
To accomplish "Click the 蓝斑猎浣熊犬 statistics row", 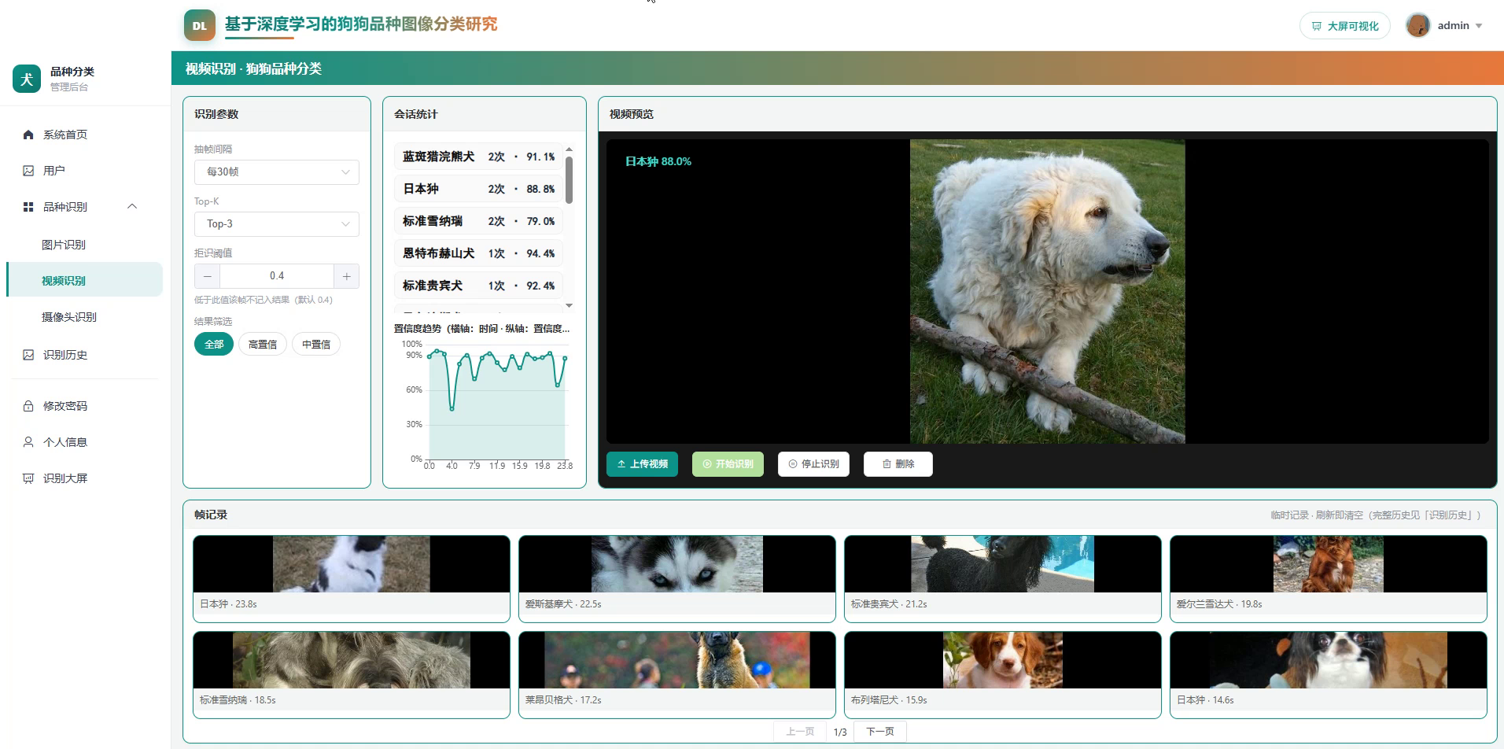I will click(x=478, y=157).
